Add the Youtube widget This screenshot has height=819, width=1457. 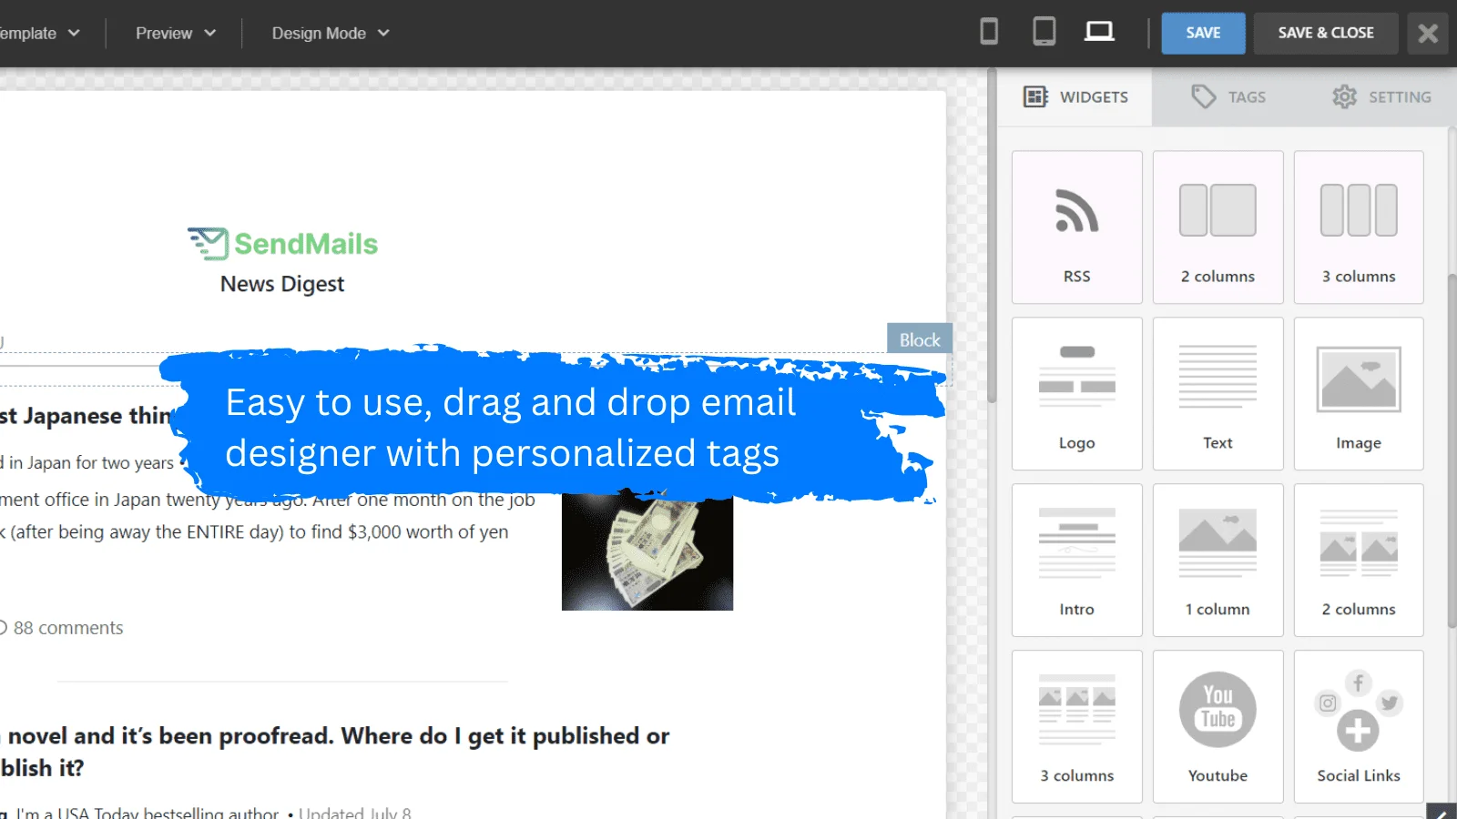(1218, 726)
